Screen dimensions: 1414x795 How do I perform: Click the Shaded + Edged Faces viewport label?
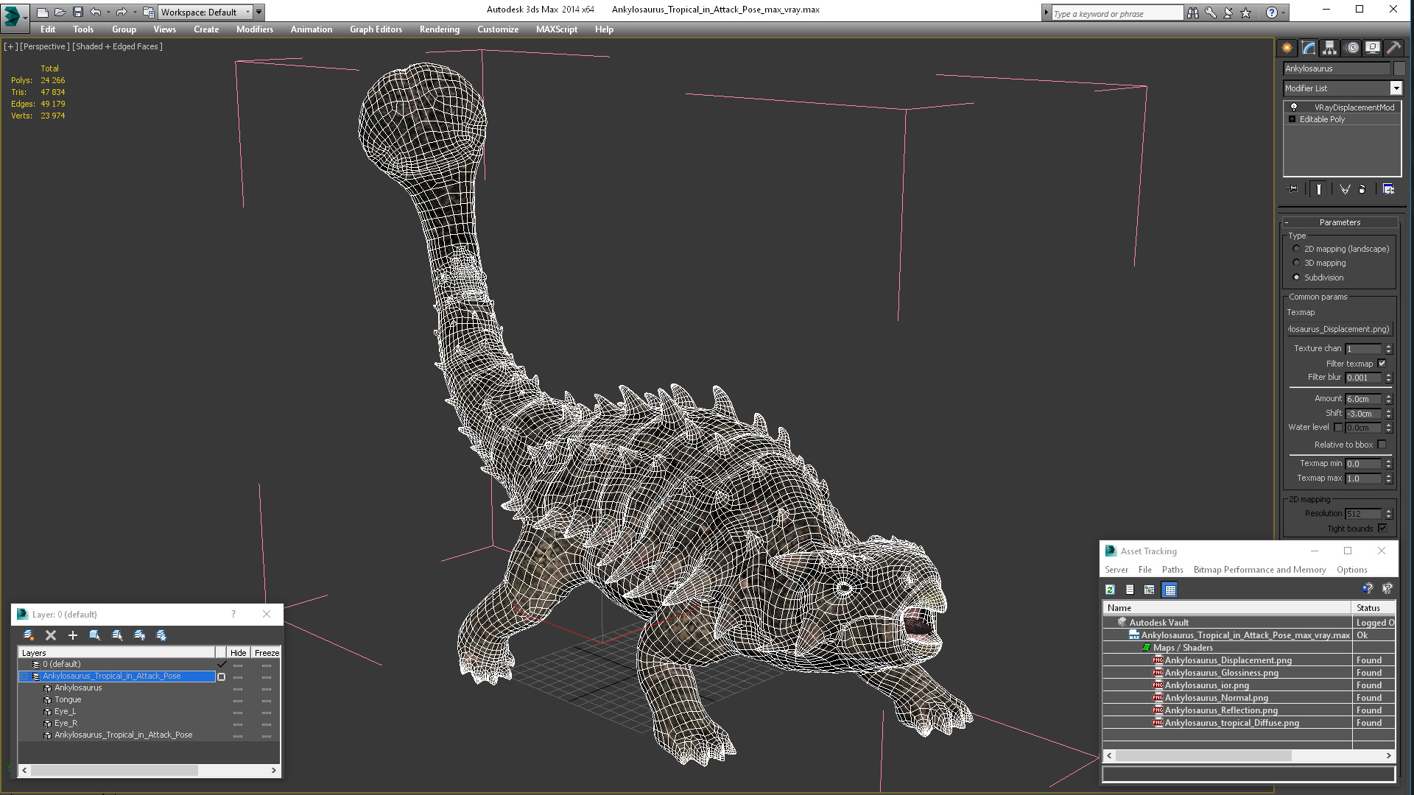117,46
